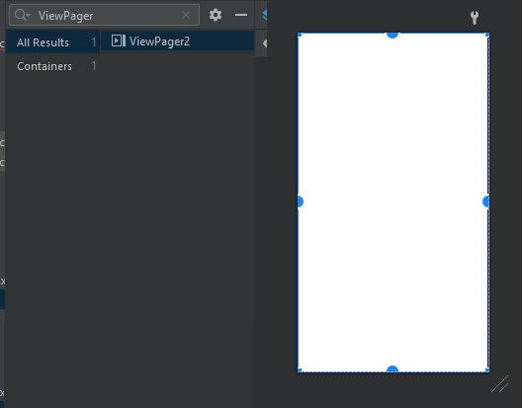The height and width of the screenshot is (408, 523).
Task: Collapse the palette using the left arrow
Action: (x=265, y=43)
